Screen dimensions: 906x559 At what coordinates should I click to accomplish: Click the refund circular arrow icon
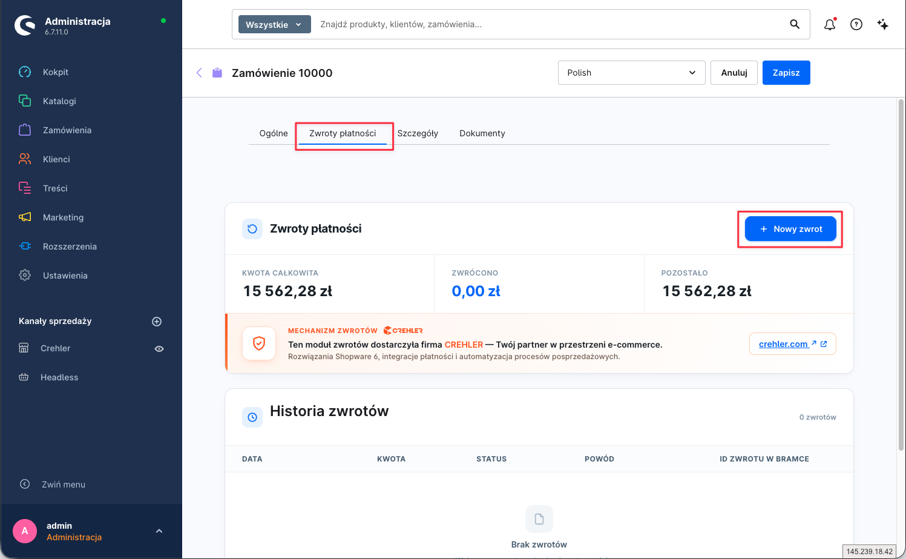tap(252, 229)
